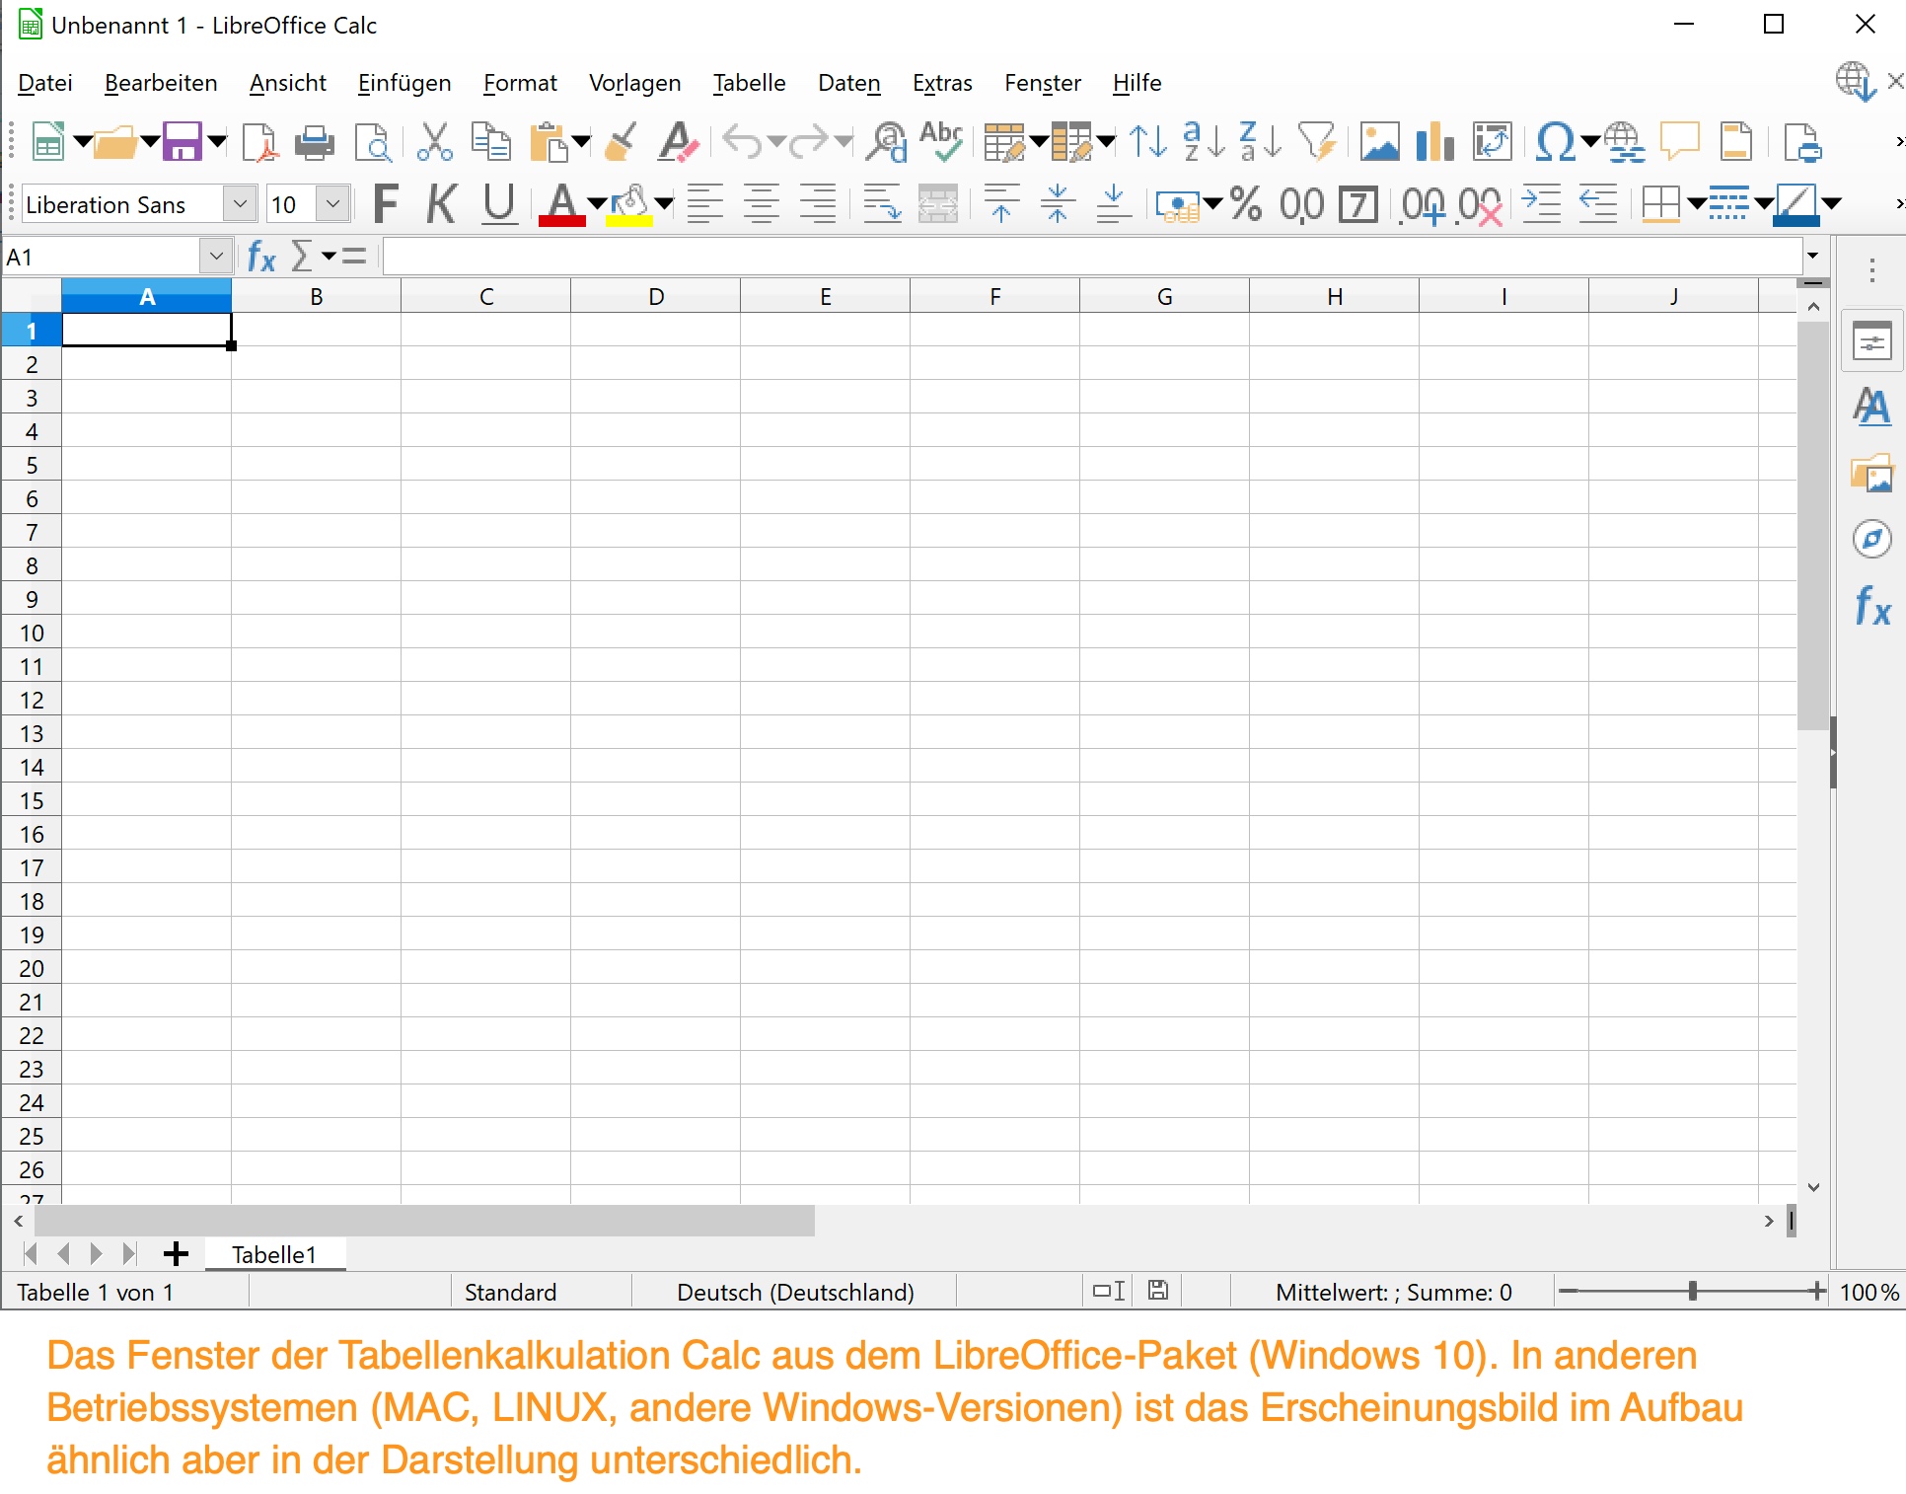Screen dimensions: 1906x1494
Task: Toggle center horizontal alignment
Action: [762, 204]
